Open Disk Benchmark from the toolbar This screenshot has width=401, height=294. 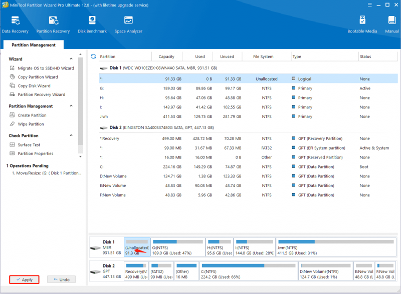(x=92, y=24)
